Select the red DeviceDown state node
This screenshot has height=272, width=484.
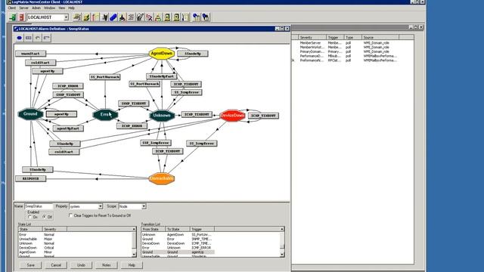click(x=232, y=116)
